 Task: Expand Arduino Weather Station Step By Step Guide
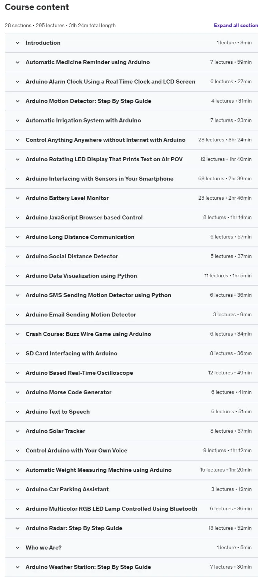click(131, 567)
